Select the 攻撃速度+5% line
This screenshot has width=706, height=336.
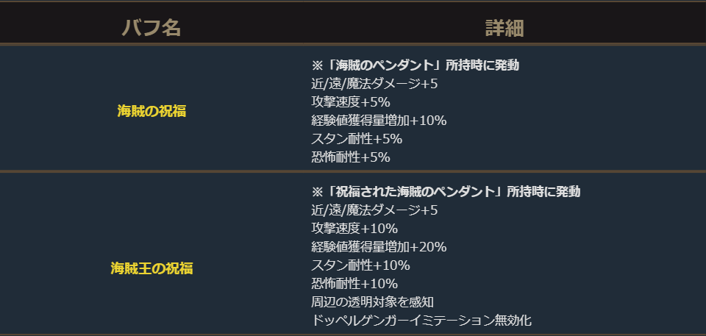tap(350, 102)
